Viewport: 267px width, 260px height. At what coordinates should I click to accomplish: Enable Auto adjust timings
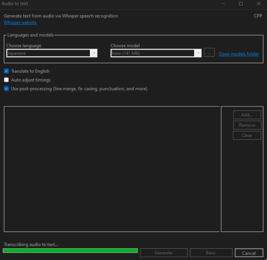6,80
